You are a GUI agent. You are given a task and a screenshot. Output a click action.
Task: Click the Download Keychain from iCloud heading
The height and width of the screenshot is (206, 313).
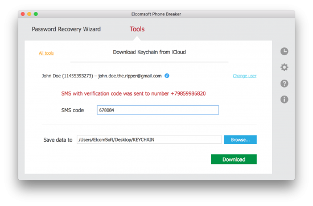click(x=149, y=52)
